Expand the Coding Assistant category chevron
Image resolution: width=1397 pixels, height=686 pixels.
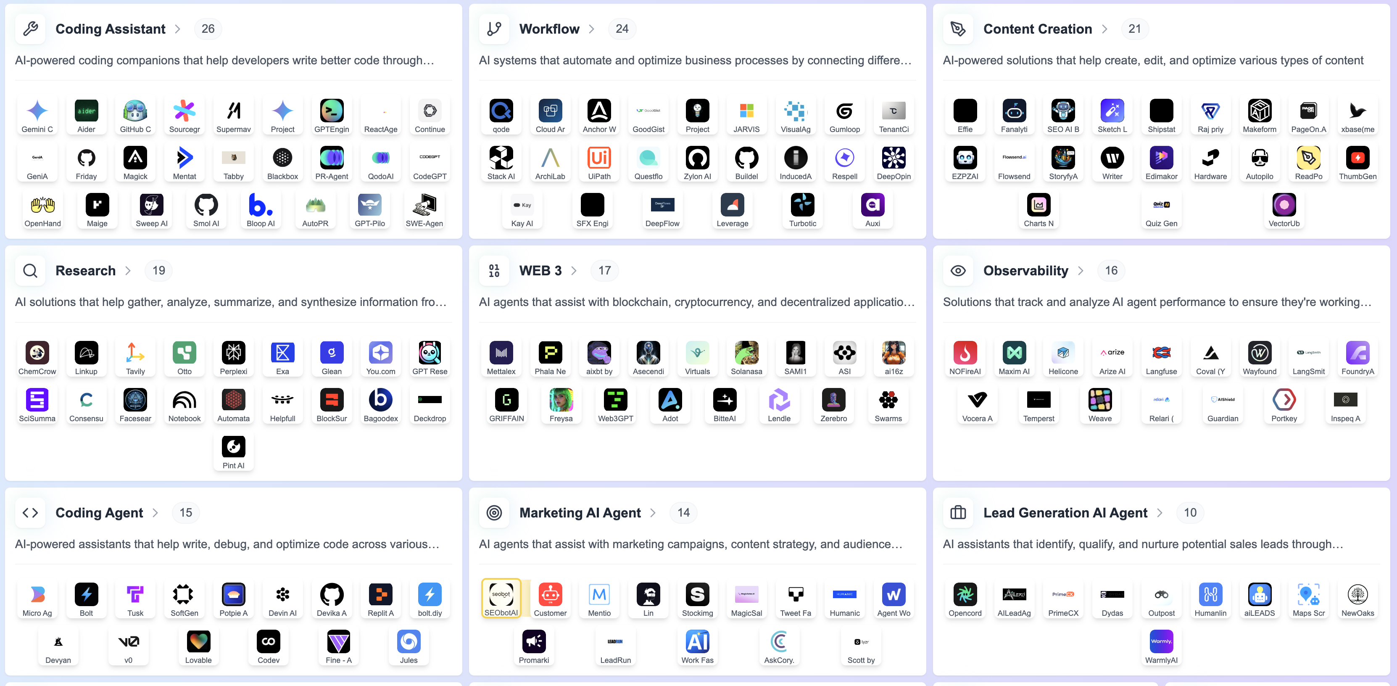point(177,29)
